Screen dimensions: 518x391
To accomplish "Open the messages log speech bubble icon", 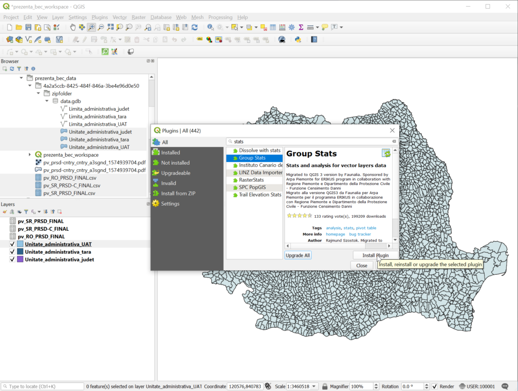I will 505,386.
